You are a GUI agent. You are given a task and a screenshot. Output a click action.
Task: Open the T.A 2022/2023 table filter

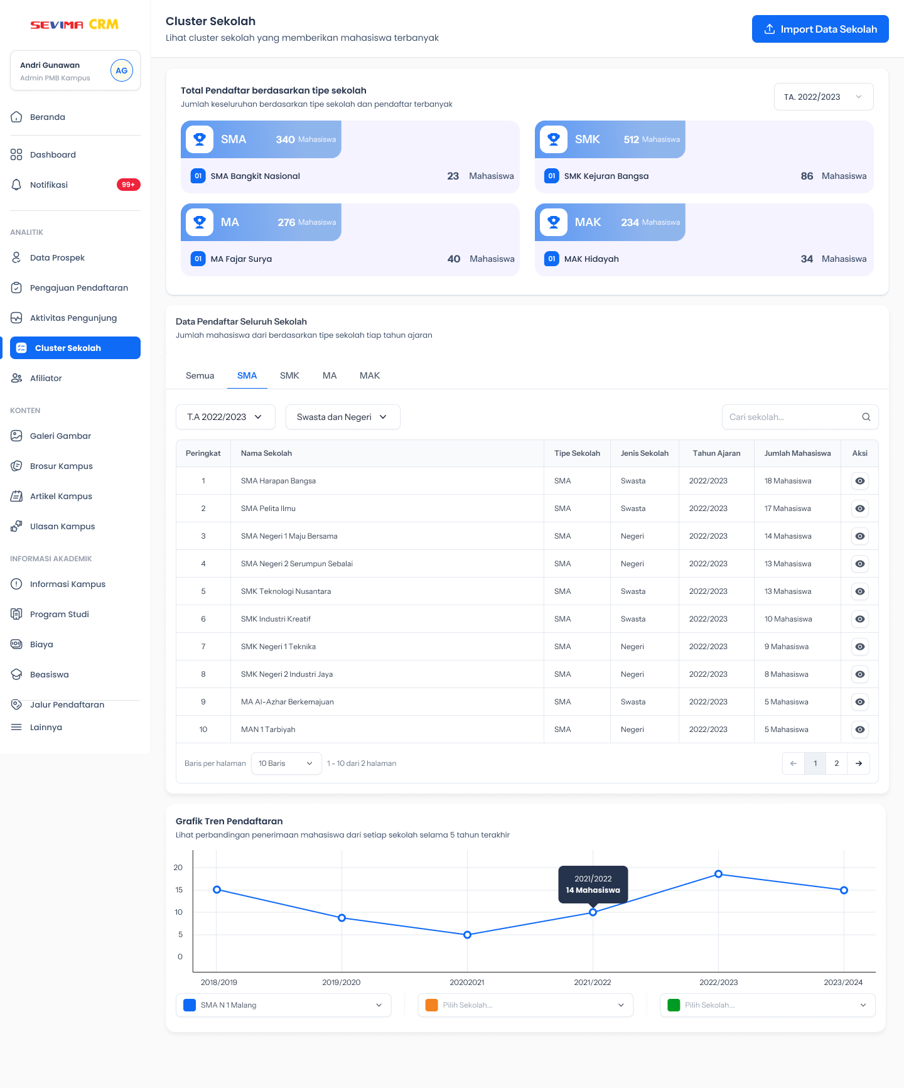tap(225, 417)
